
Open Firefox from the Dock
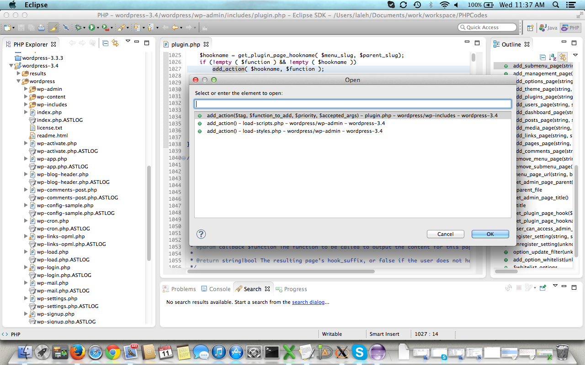[x=77, y=352]
